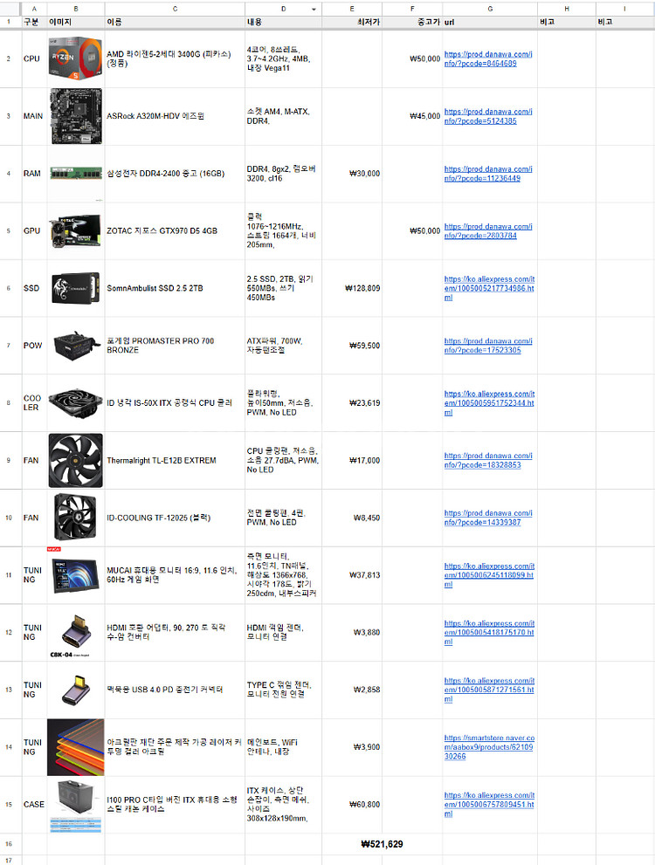Open the aliexpress link for IS-50X ITX cooler

click(x=489, y=402)
